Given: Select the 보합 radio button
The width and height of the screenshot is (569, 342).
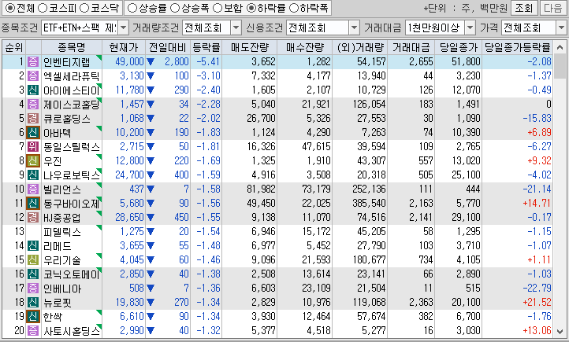Looking at the screenshot, I should (x=218, y=8).
